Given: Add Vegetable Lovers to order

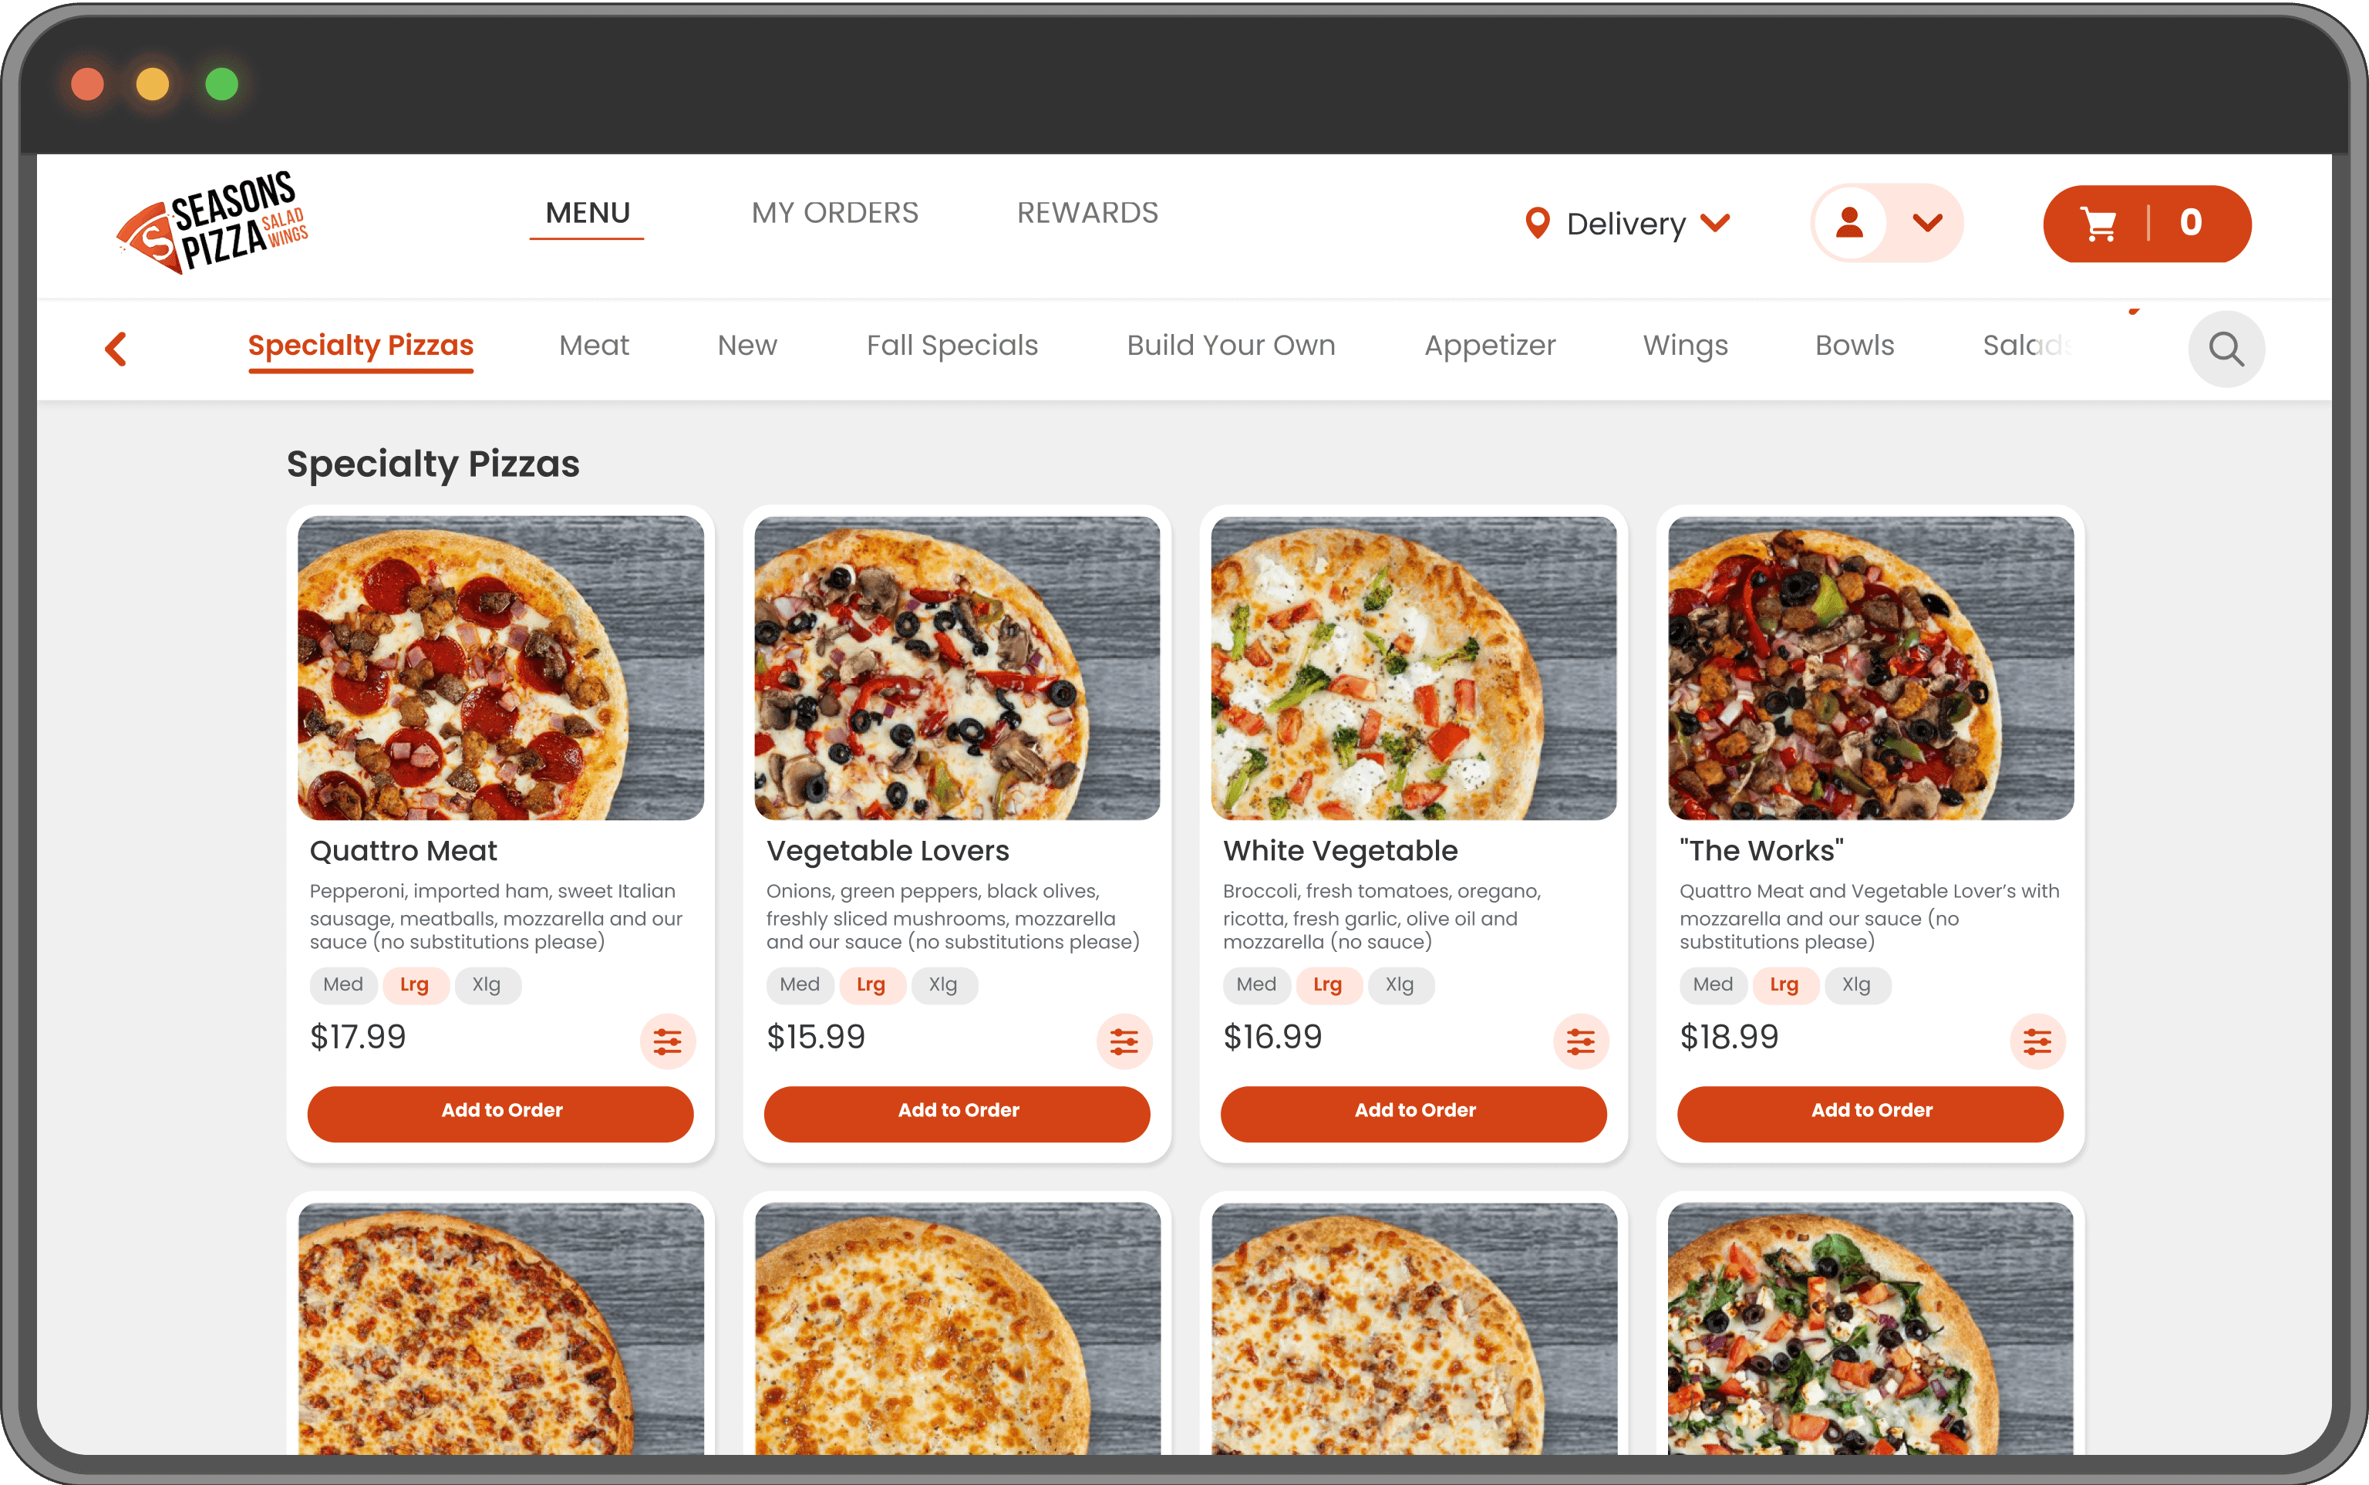Looking at the screenshot, I should coord(957,1112).
